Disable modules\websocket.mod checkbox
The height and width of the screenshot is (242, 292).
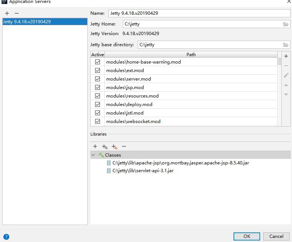98,121
